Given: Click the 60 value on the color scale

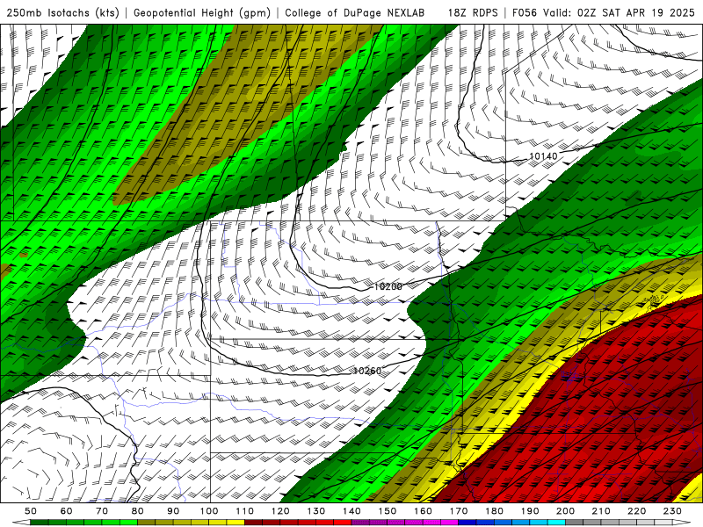Looking at the screenshot, I should coord(67,511).
